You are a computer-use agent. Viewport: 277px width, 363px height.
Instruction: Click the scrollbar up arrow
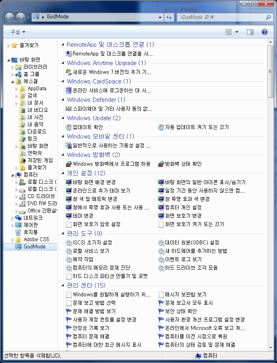pos(271,42)
